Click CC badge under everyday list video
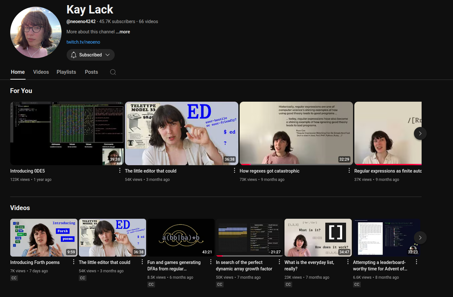Screen dimensions: 453x297 pos(288,284)
